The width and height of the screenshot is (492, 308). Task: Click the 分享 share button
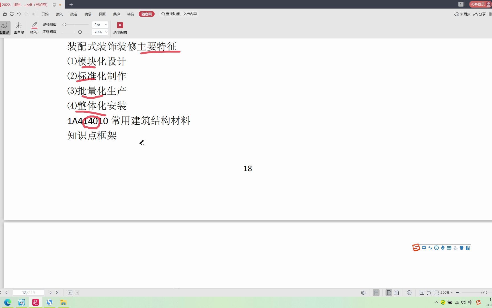tap(479, 14)
